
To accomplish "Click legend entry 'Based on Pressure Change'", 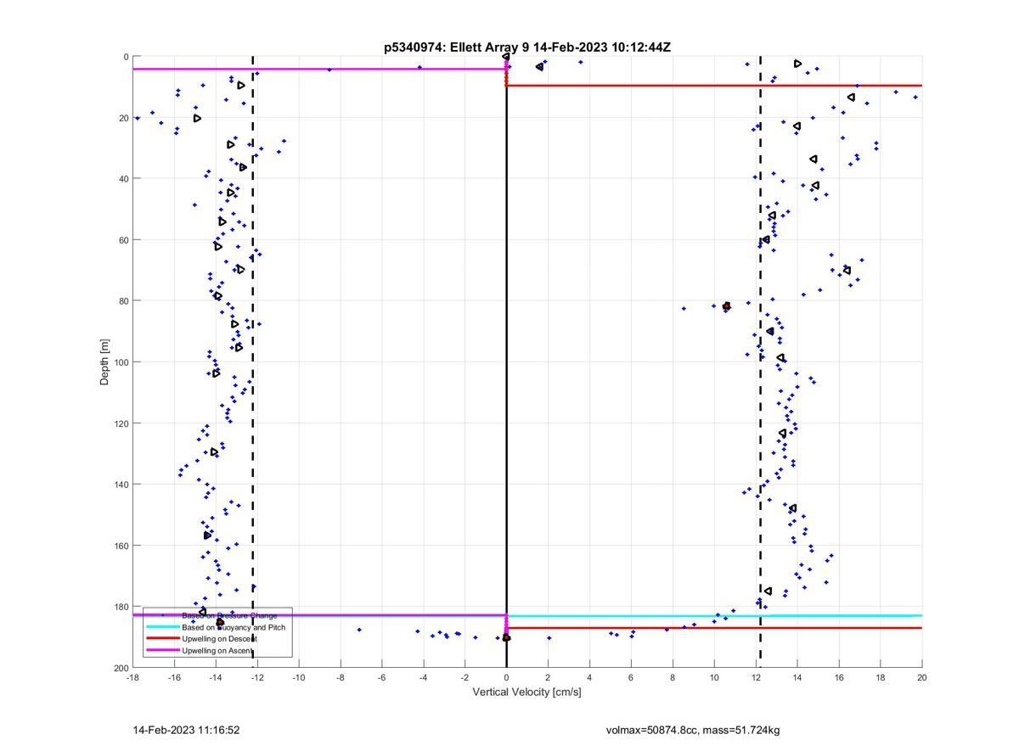I will (229, 615).
